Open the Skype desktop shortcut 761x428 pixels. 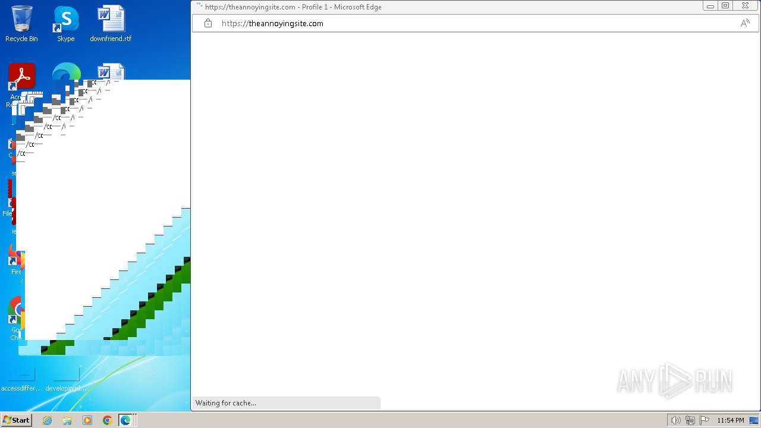click(66, 24)
